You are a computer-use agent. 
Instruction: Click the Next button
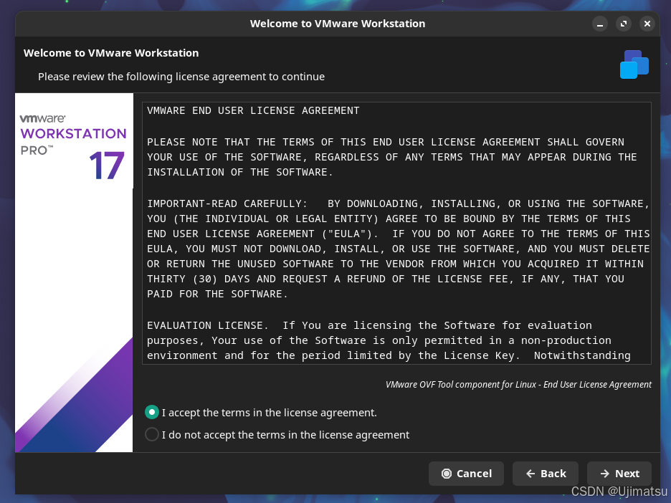click(619, 474)
